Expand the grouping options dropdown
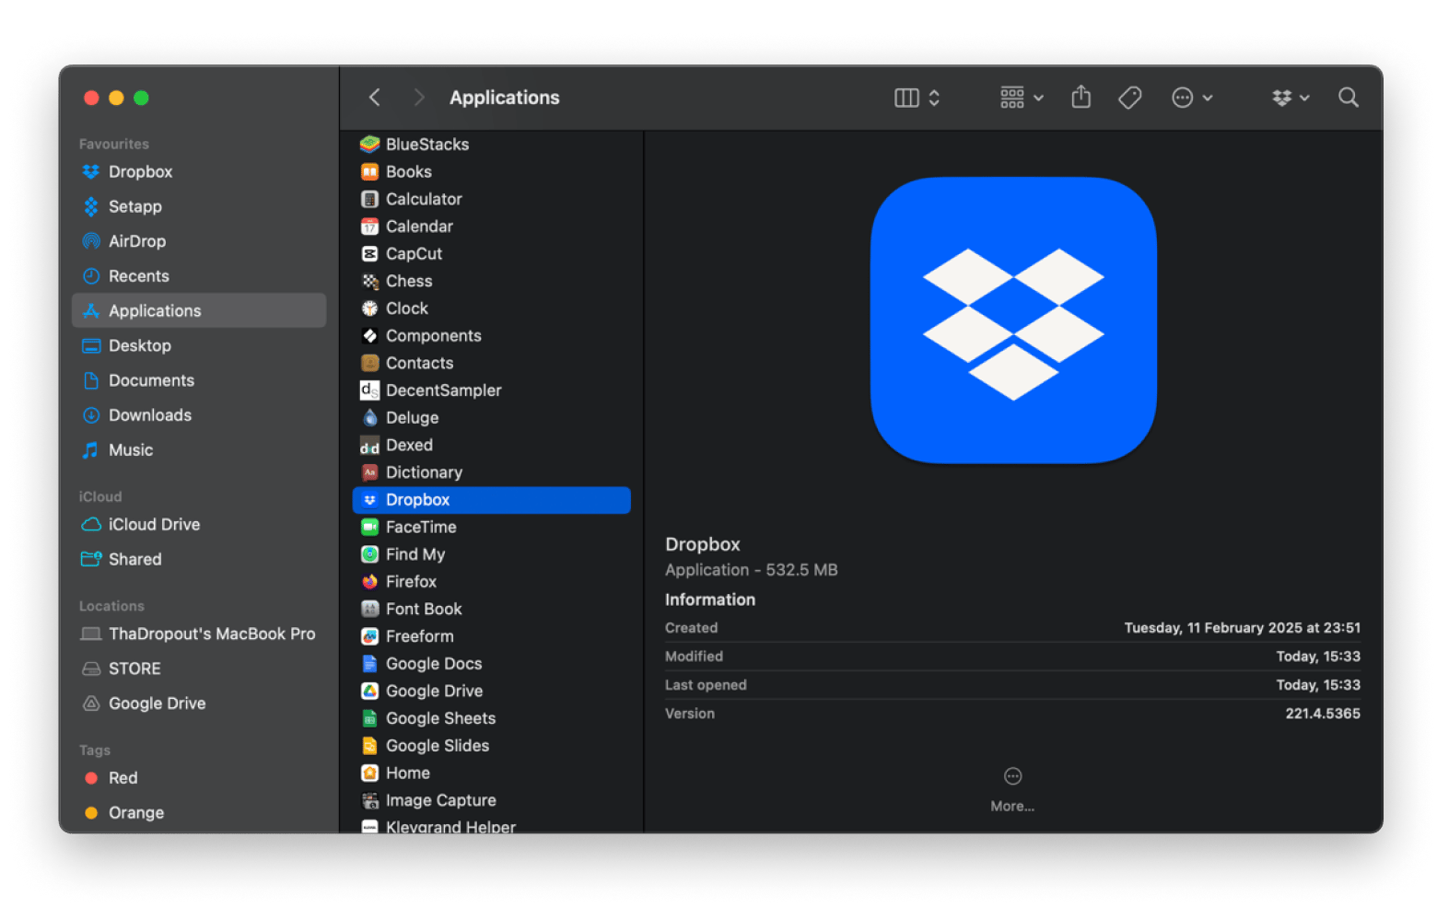 (1022, 98)
